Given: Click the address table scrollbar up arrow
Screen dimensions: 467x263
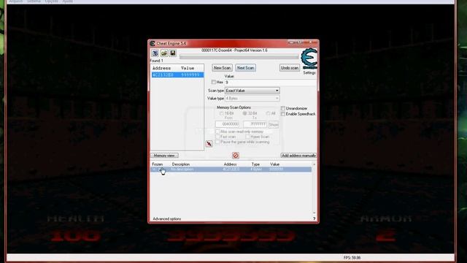Looking at the screenshot, I should 314,164.
